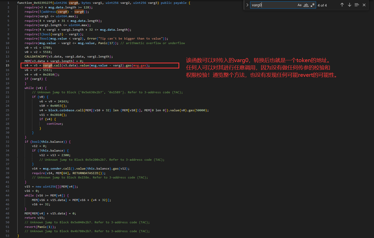Click 'return v15;' statement
Image resolution: width=374 pixels, height=238 pixels.
[x=35, y=218]
